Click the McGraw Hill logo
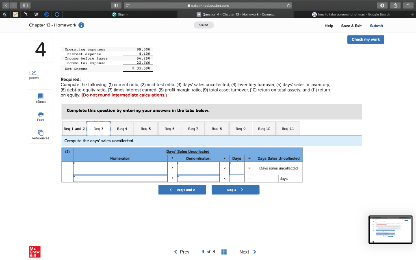This screenshot has width=416, height=260. tap(34, 251)
